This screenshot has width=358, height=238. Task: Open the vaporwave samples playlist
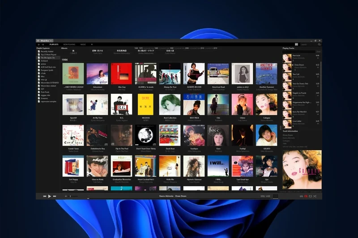tap(48, 101)
